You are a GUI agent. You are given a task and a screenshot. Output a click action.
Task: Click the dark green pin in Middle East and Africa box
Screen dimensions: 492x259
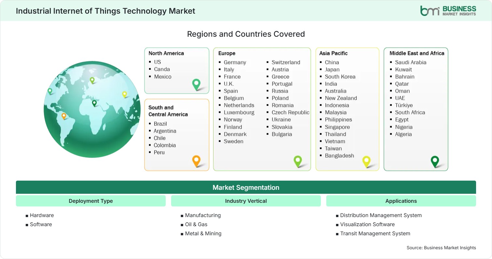435,162
